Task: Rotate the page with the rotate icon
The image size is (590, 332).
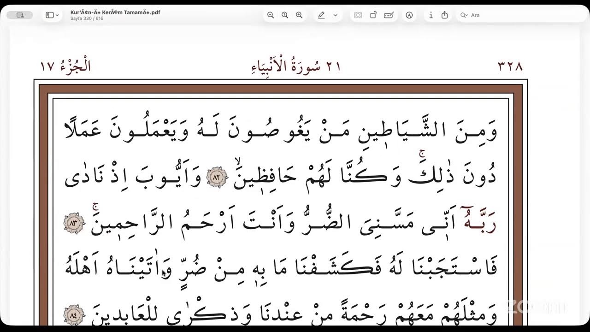Action: point(373,15)
